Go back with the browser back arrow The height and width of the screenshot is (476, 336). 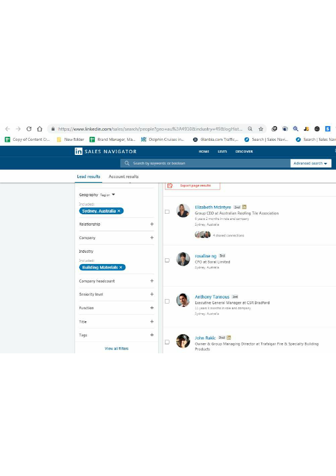7,129
